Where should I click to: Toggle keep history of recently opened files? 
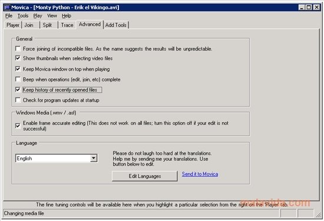(18, 90)
